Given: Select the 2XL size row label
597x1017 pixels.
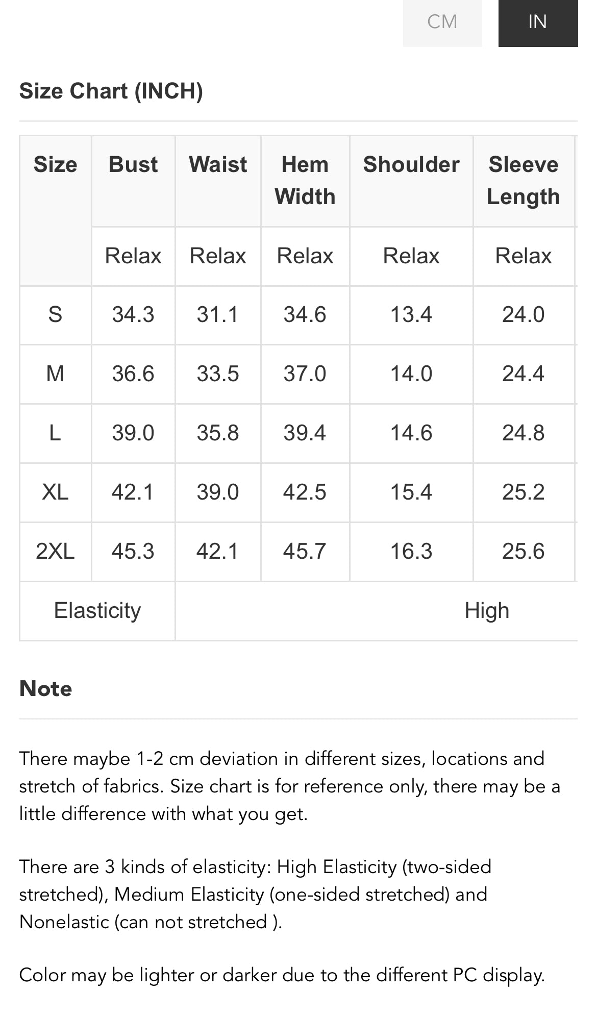Looking at the screenshot, I should coord(55,552).
